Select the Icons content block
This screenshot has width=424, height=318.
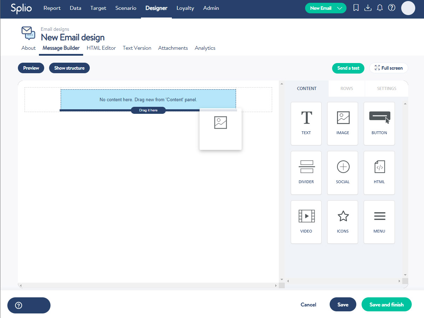tap(342, 222)
